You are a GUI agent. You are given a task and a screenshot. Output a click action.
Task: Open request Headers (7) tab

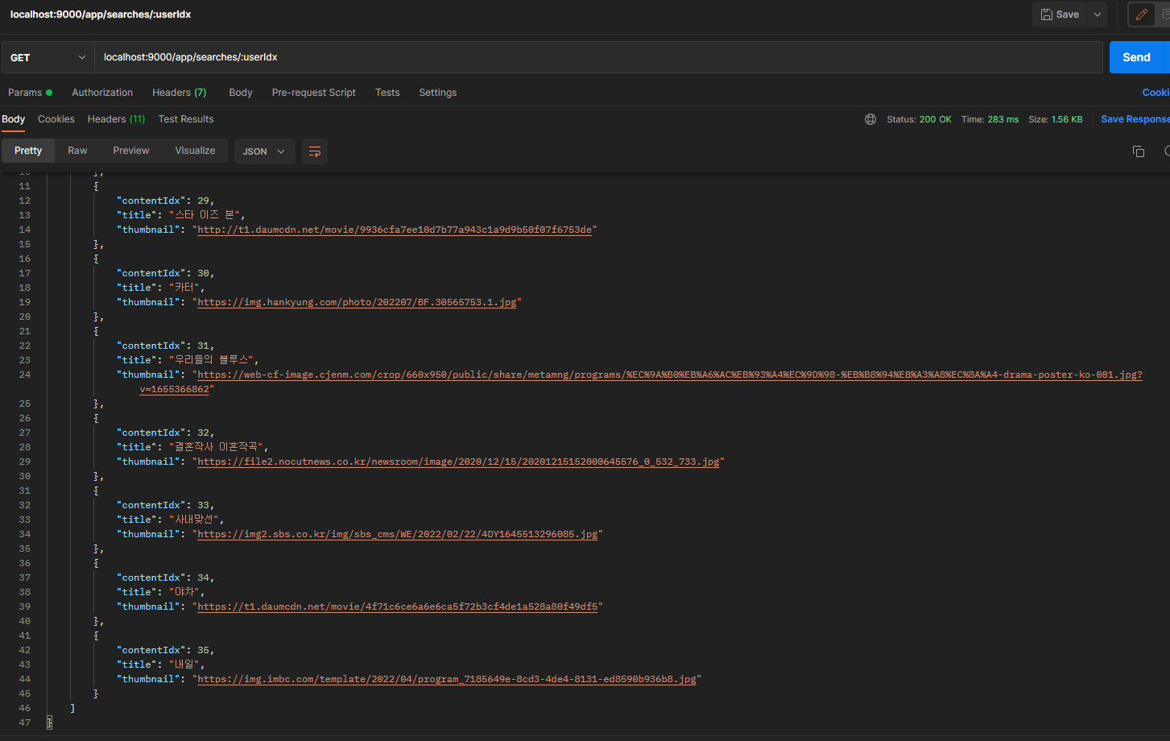[x=180, y=93]
